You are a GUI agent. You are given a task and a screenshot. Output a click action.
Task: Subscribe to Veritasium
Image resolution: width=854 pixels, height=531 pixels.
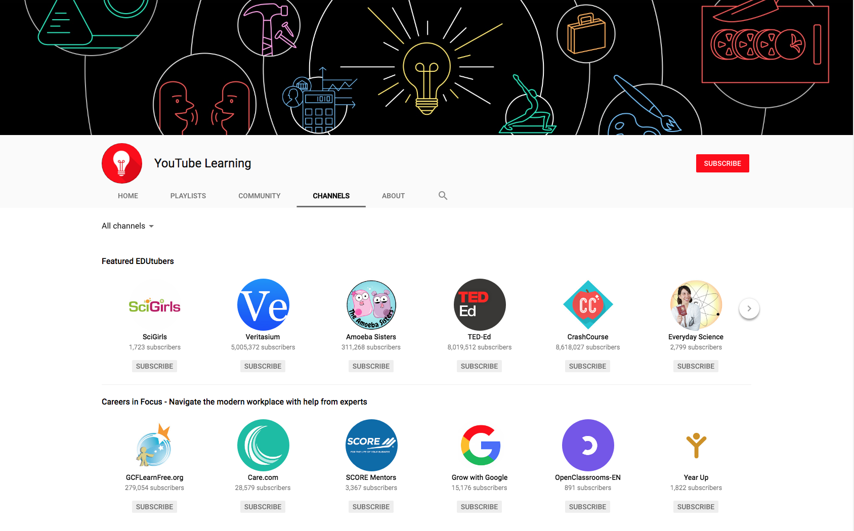[x=263, y=366]
